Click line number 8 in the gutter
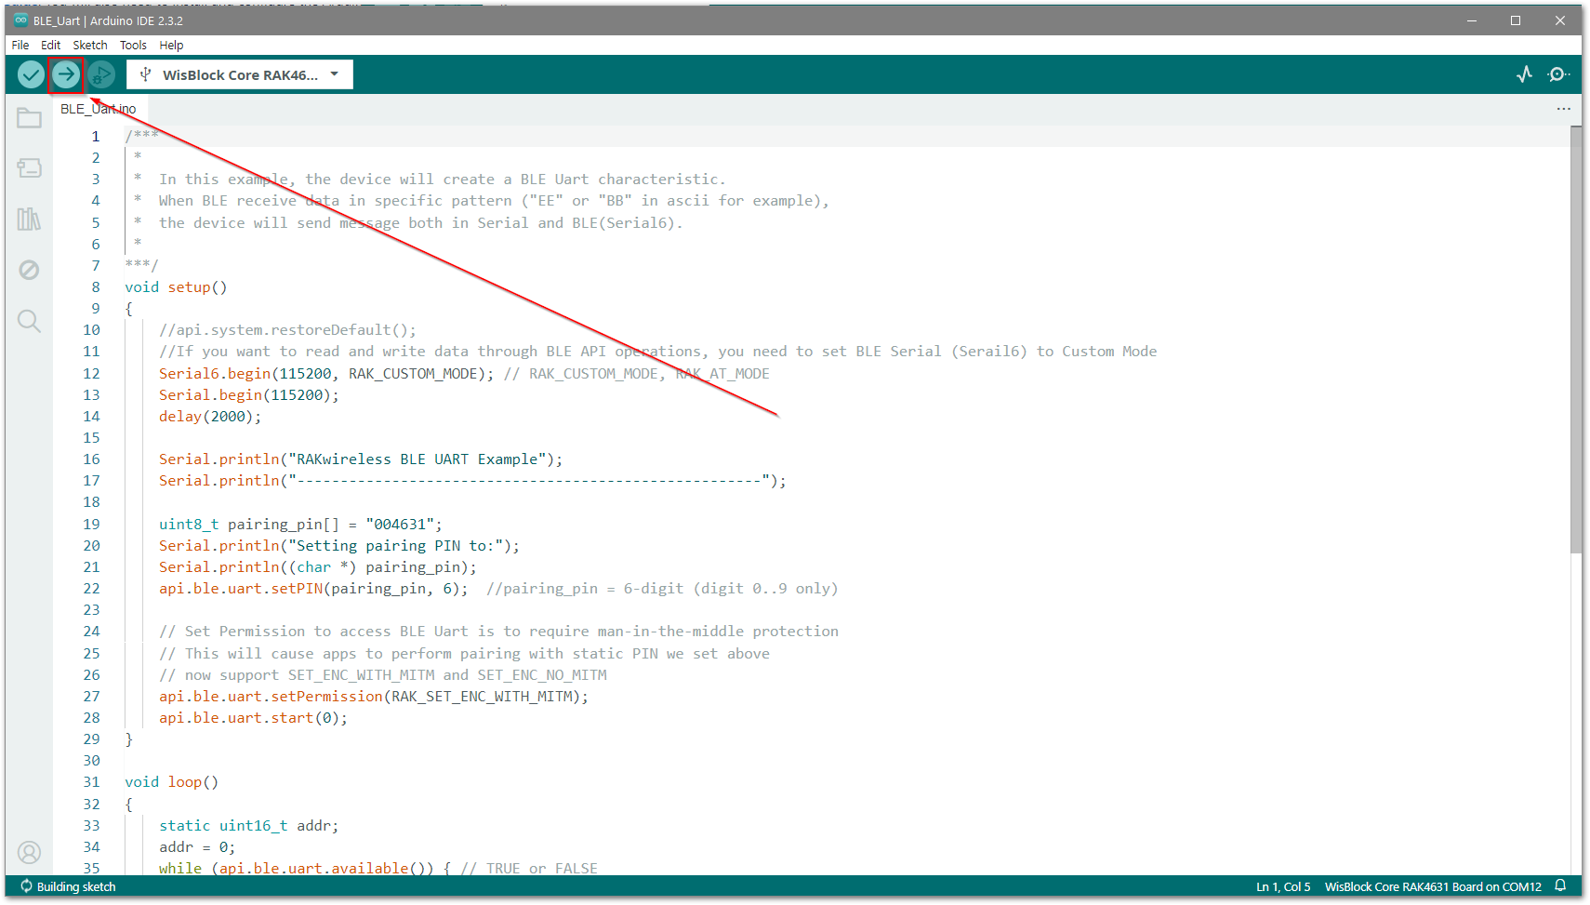1590x905 pixels. point(96,287)
